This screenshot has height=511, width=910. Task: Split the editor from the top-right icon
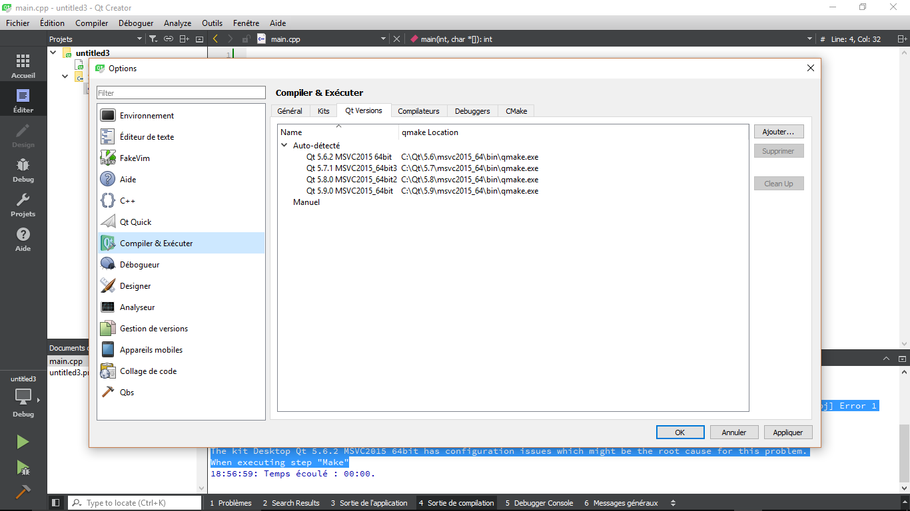click(903, 39)
